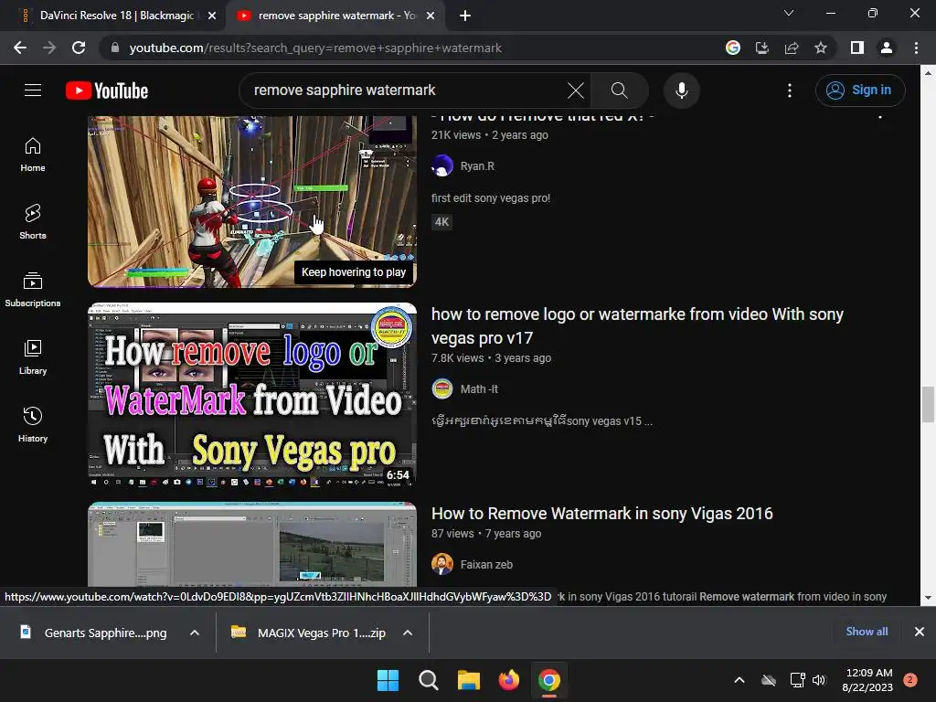Click the scrollbar down arrow
The image size is (936, 702).
(x=928, y=598)
